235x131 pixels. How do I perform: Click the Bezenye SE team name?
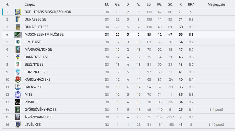tap(34, 64)
